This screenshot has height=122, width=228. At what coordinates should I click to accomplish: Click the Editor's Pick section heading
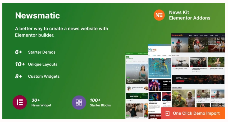[176, 55]
